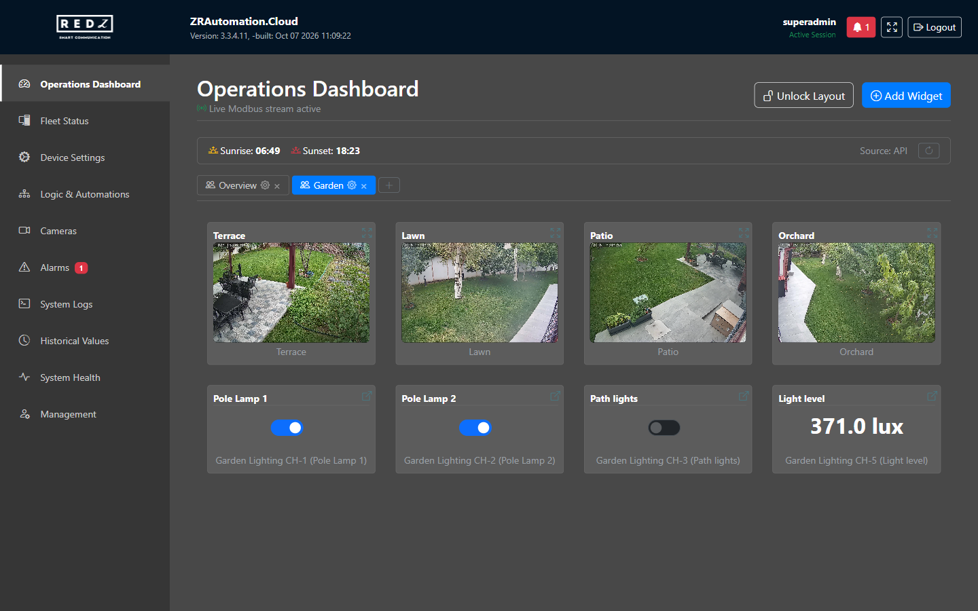Close the Garden tab
Image resolution: width=978 pixels, height=611 pixels.
(364, 186)
